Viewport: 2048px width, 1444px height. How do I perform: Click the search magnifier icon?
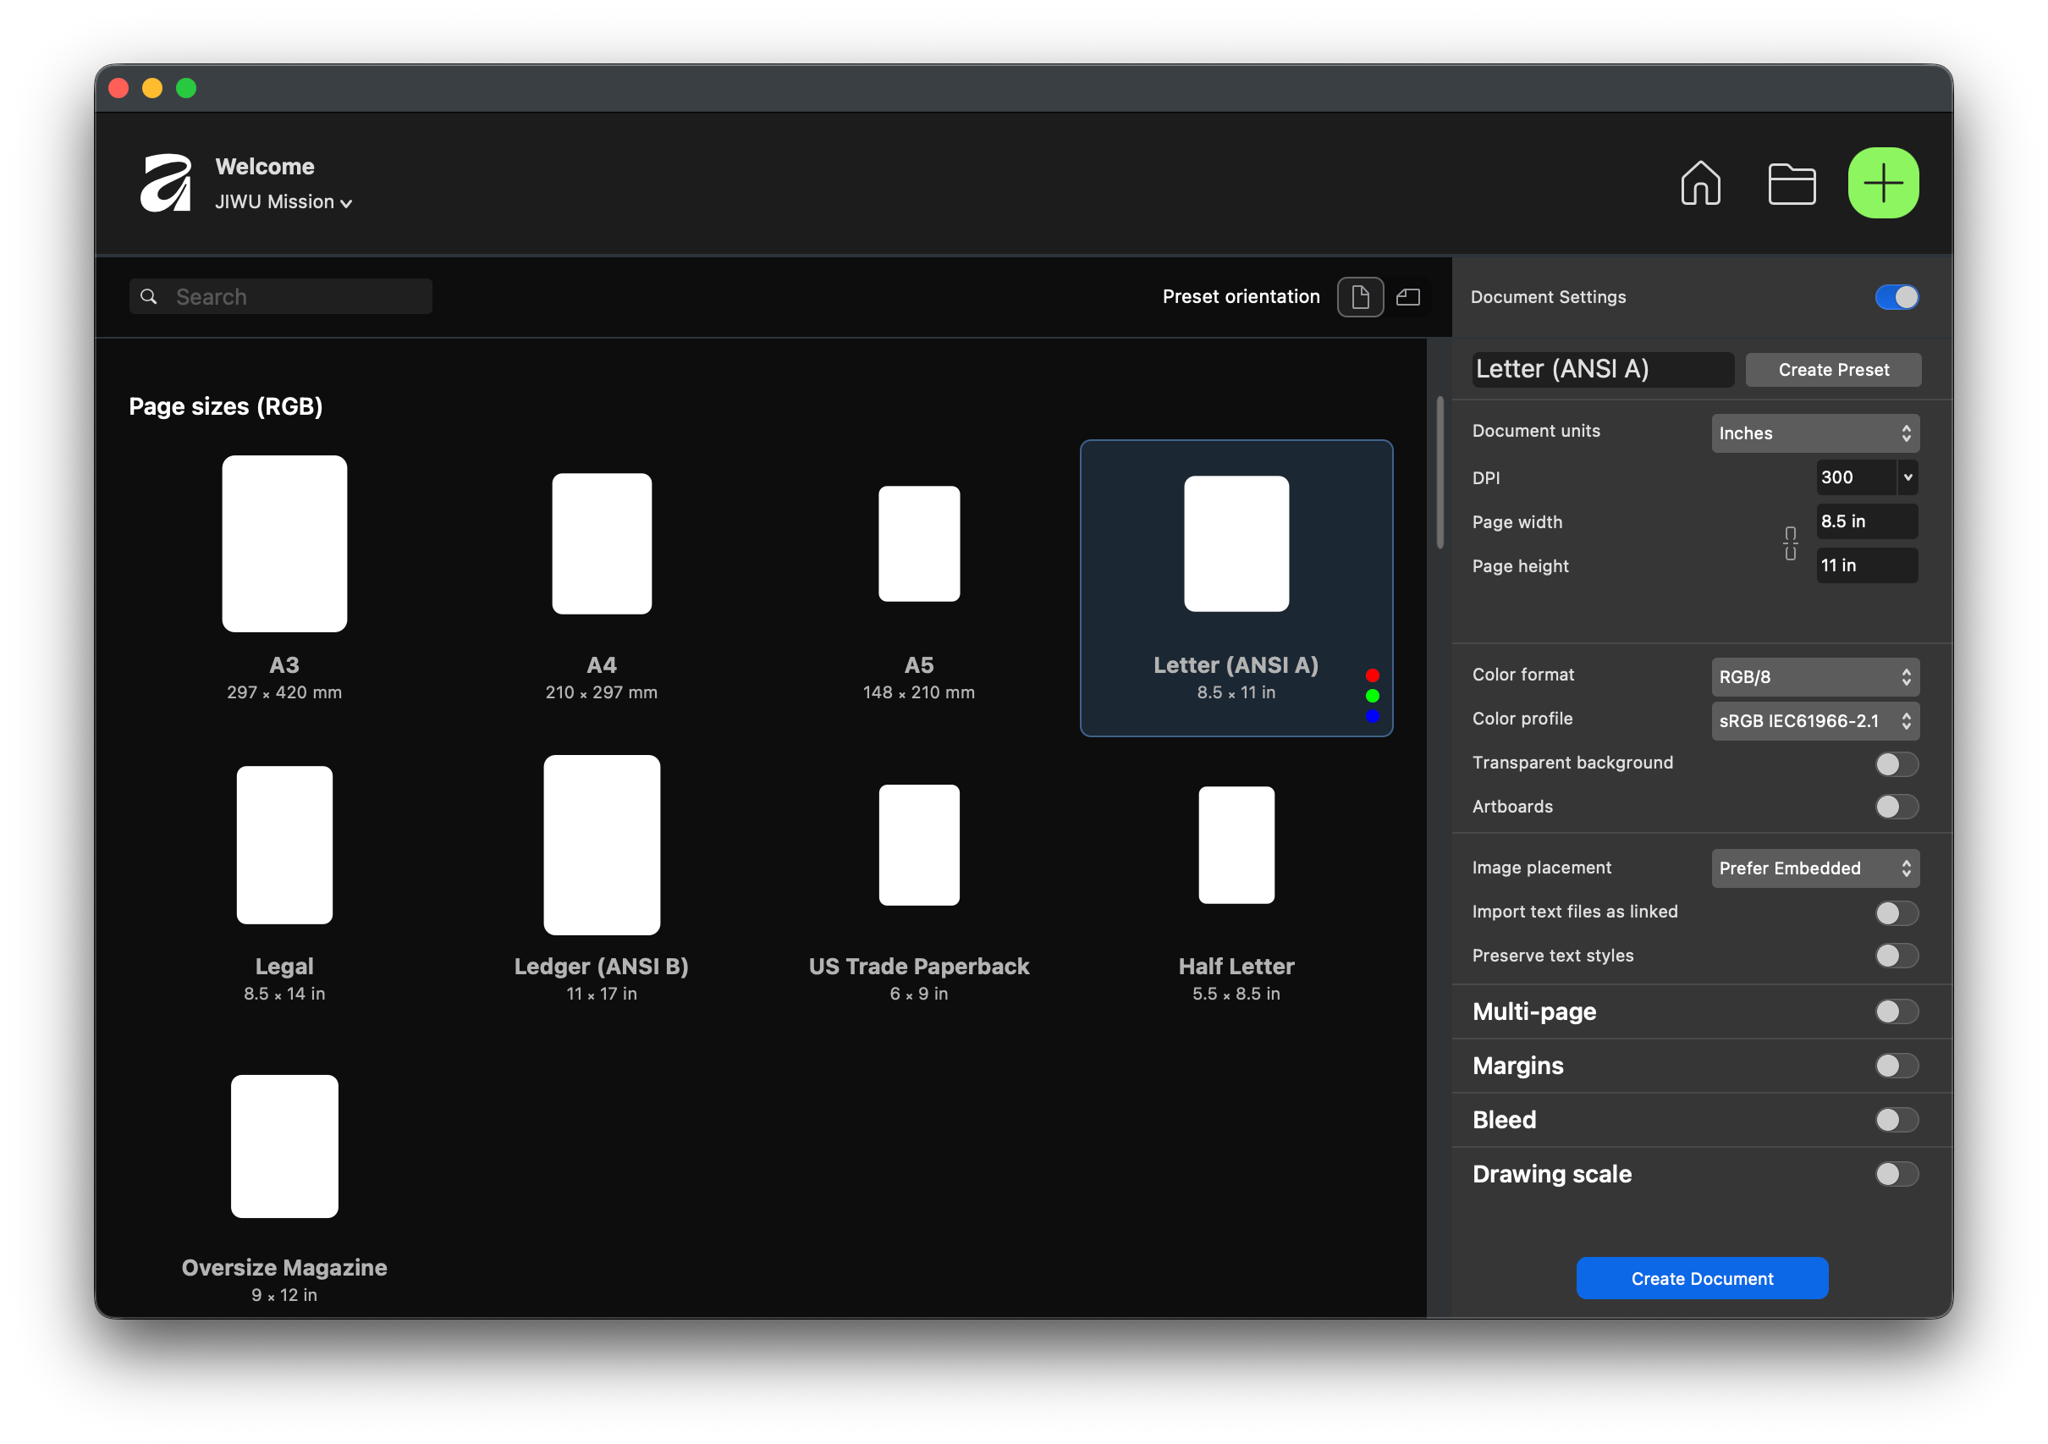coord(149,296)
